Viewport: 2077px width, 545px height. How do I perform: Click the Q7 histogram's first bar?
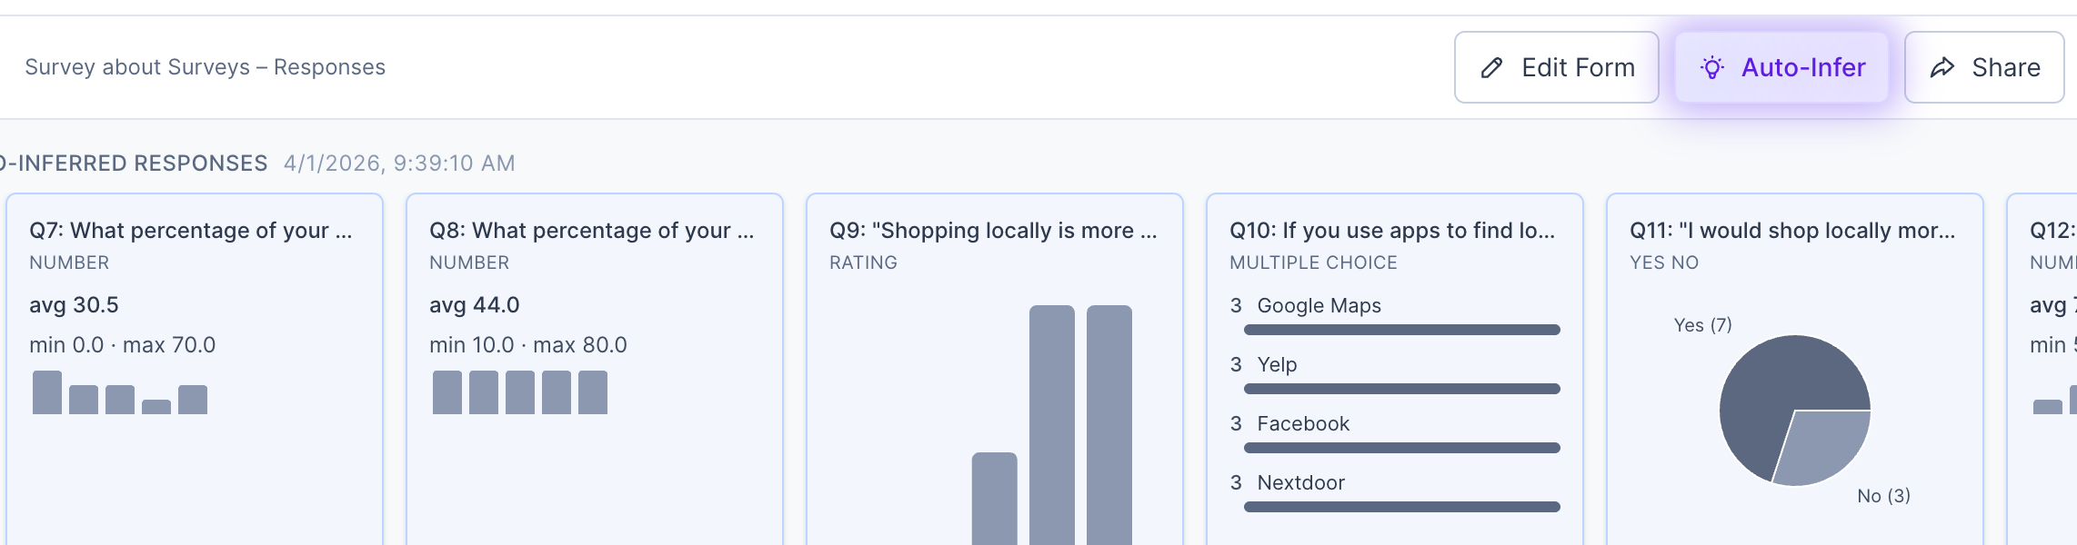point(47,392)
